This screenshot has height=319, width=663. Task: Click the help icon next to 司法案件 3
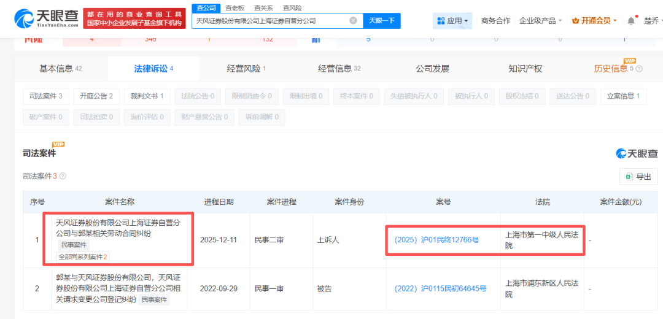63,176
